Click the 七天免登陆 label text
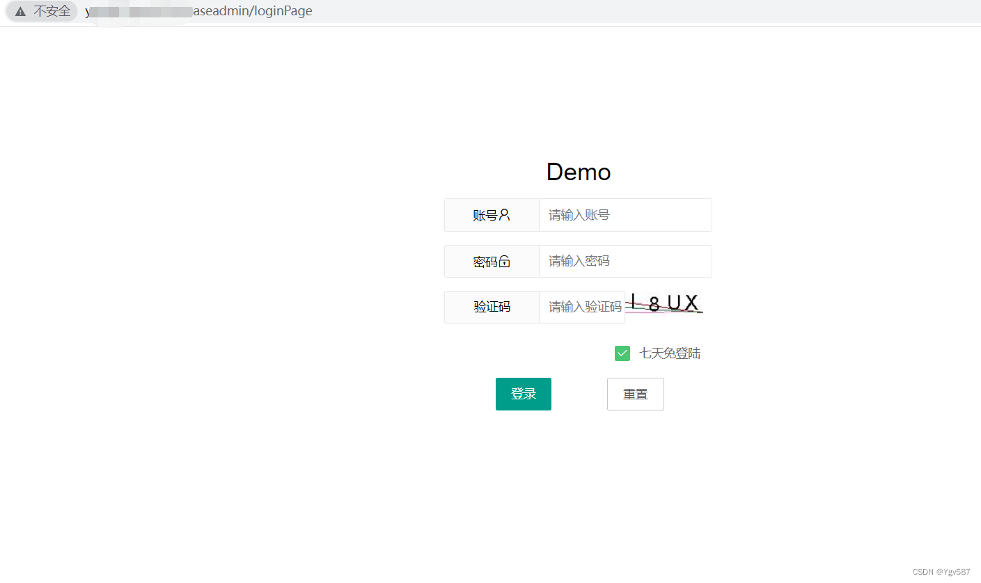981x583 pixels. (670, 353)
